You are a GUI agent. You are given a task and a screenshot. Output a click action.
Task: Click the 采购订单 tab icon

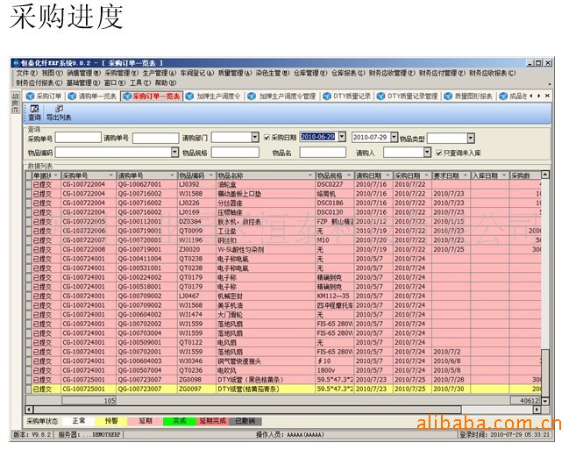tap(30, 96)
